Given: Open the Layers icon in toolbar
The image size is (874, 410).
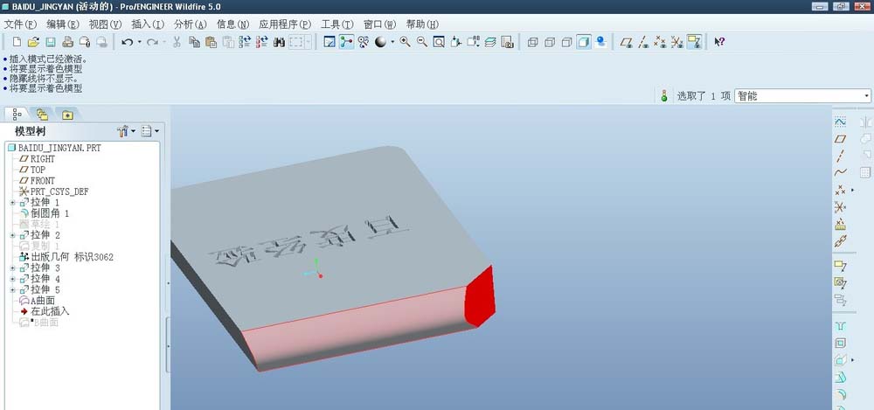Looking at the screenshot, I should pos(490,42).
